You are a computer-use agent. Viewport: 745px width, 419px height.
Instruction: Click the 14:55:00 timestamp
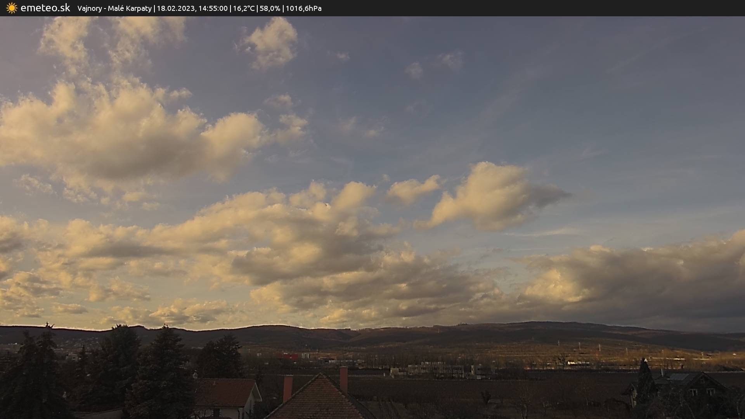[x=213, y=9]
